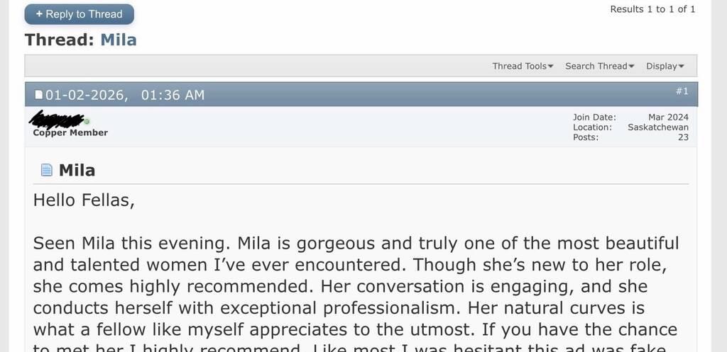Screen dimensions: 727x352
Task: Open the Mila thread title link
Action: click(x=119, y=40)
